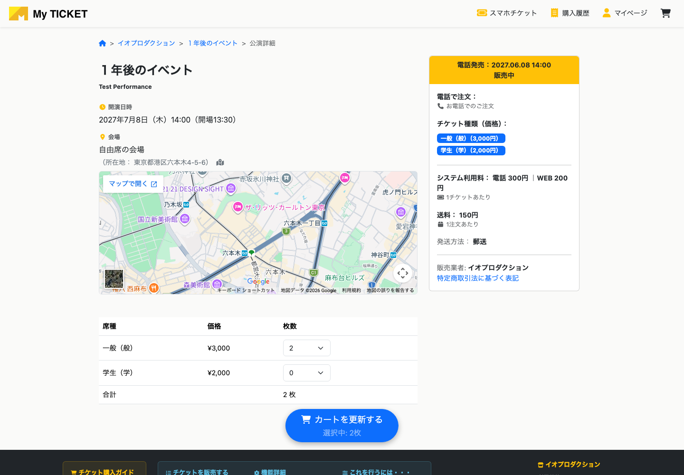This screenshot has width=684, height=475.
Task: Open 学生（学） quantity dropdown
Action: point(306,373)
